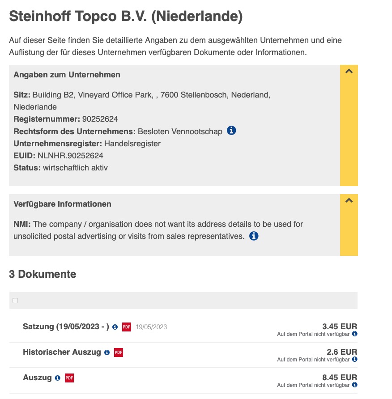The height and width of the screenshot is (399, 392).
Task: Click info icon next to Historischer Auszug
Action: pyautogui.click(x=107, y=352)
